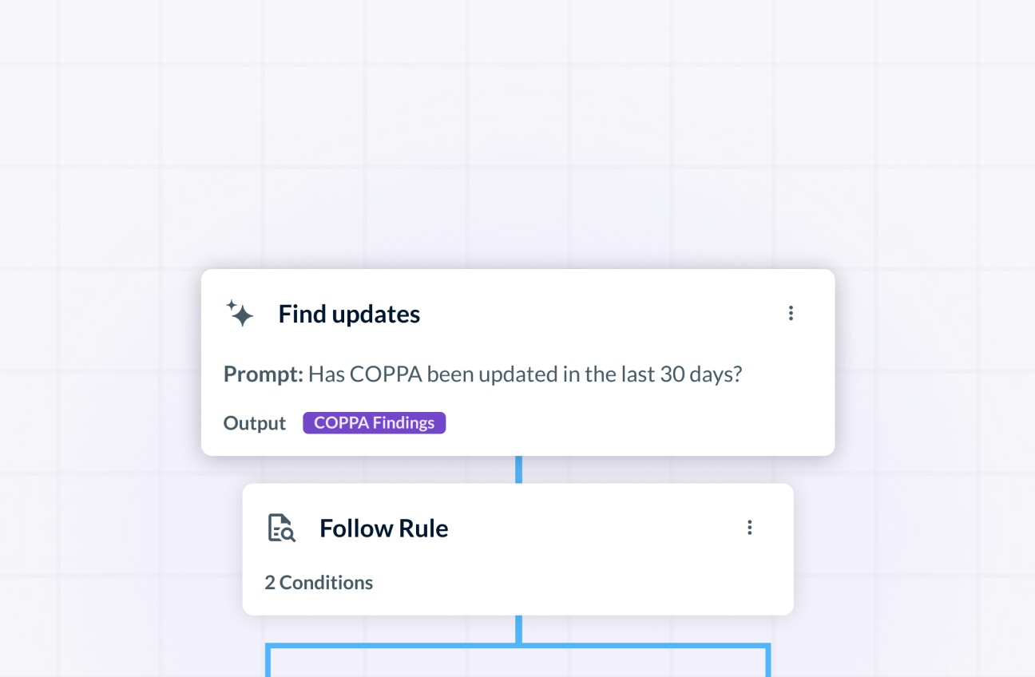Click the options icon on the Follow Rule step

pyautogui.click(x=749, y=528)
